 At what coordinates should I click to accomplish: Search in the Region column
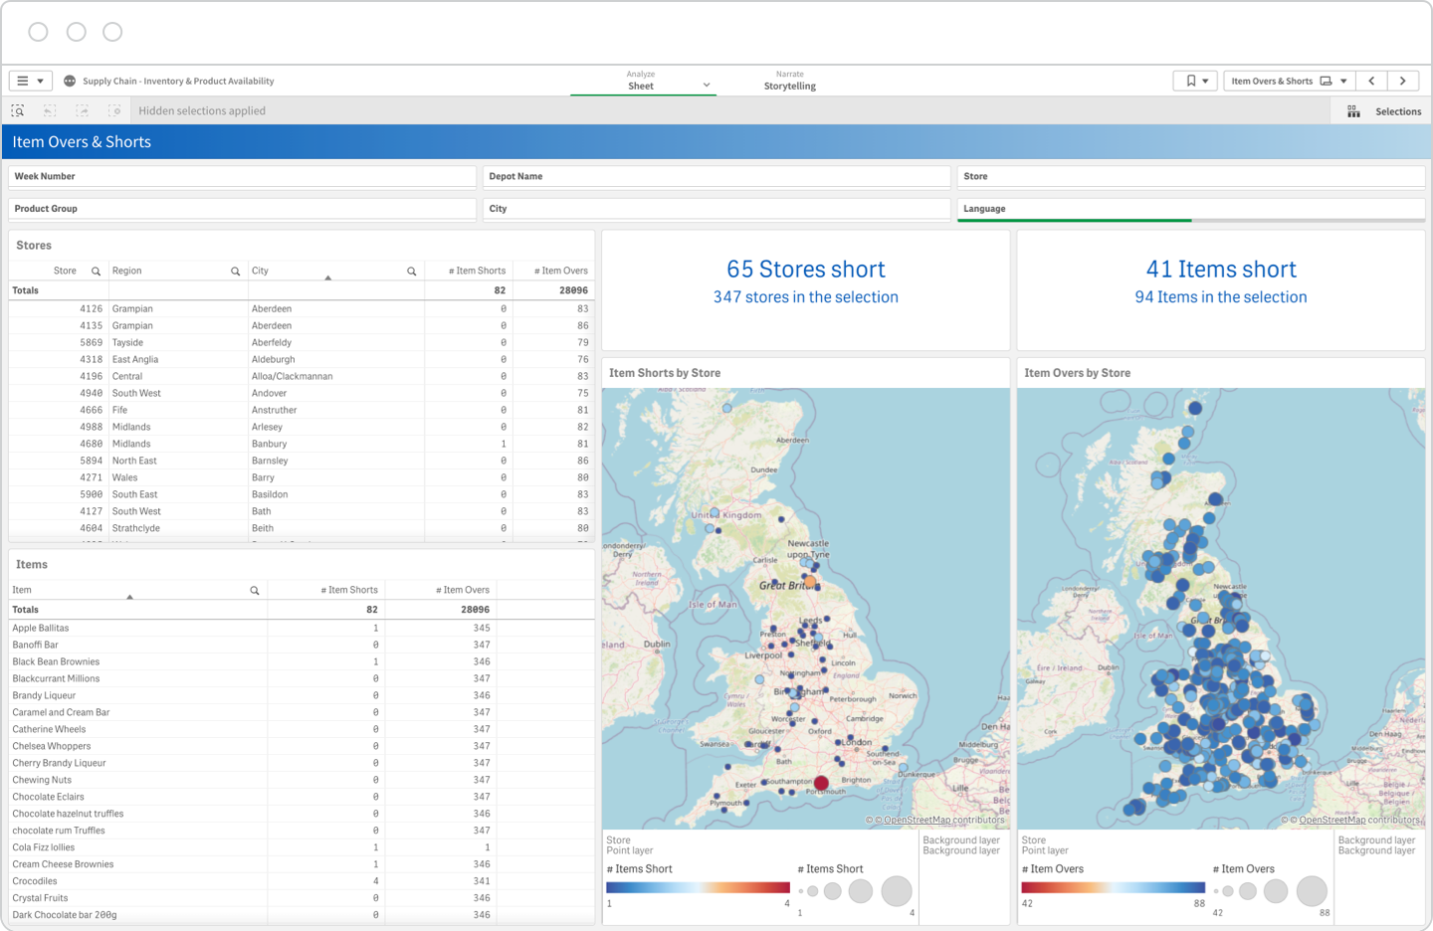tap(236, 271)
